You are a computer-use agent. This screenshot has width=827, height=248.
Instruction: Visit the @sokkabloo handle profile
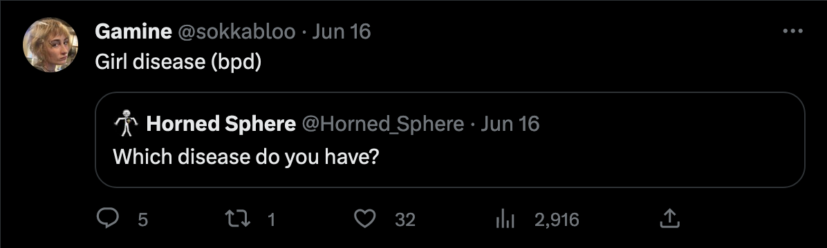(x=236, y=32)
